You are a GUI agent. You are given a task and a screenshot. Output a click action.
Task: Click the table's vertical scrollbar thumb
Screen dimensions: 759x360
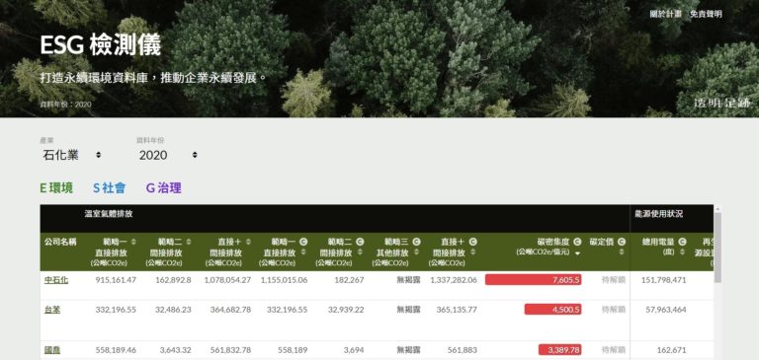(717, 247)
